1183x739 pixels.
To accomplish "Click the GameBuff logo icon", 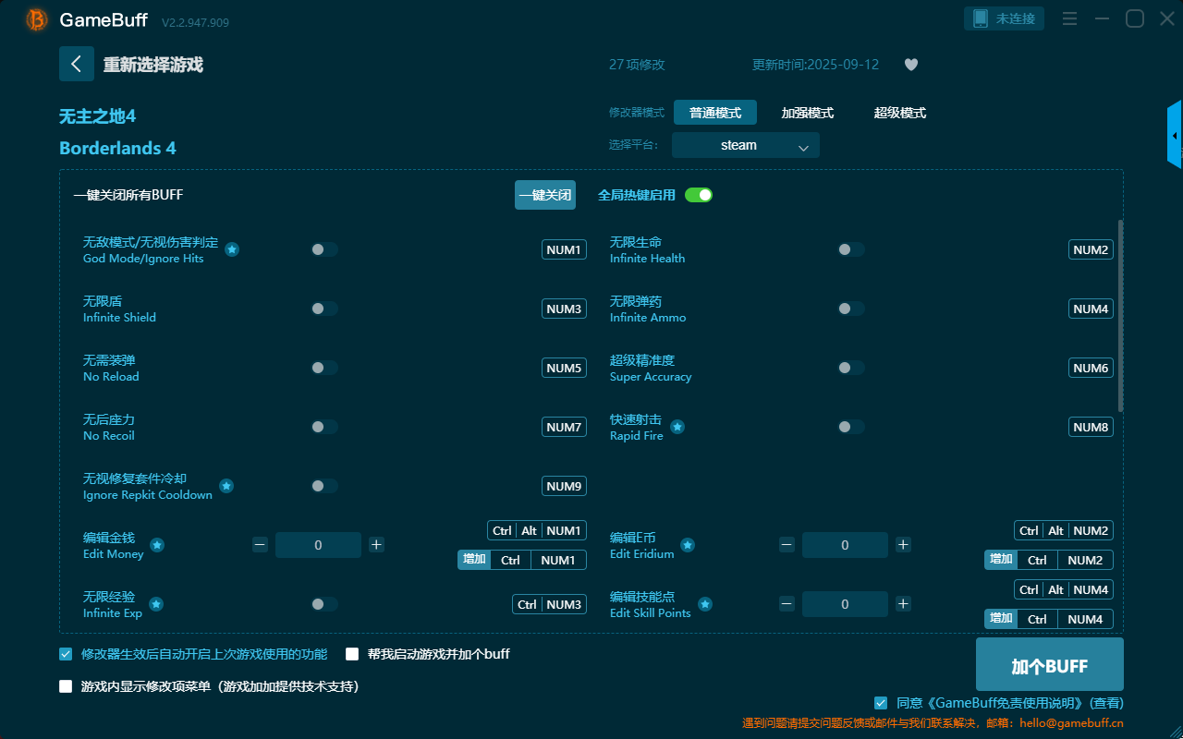I will pyautogui.click(x=37, y=19).
